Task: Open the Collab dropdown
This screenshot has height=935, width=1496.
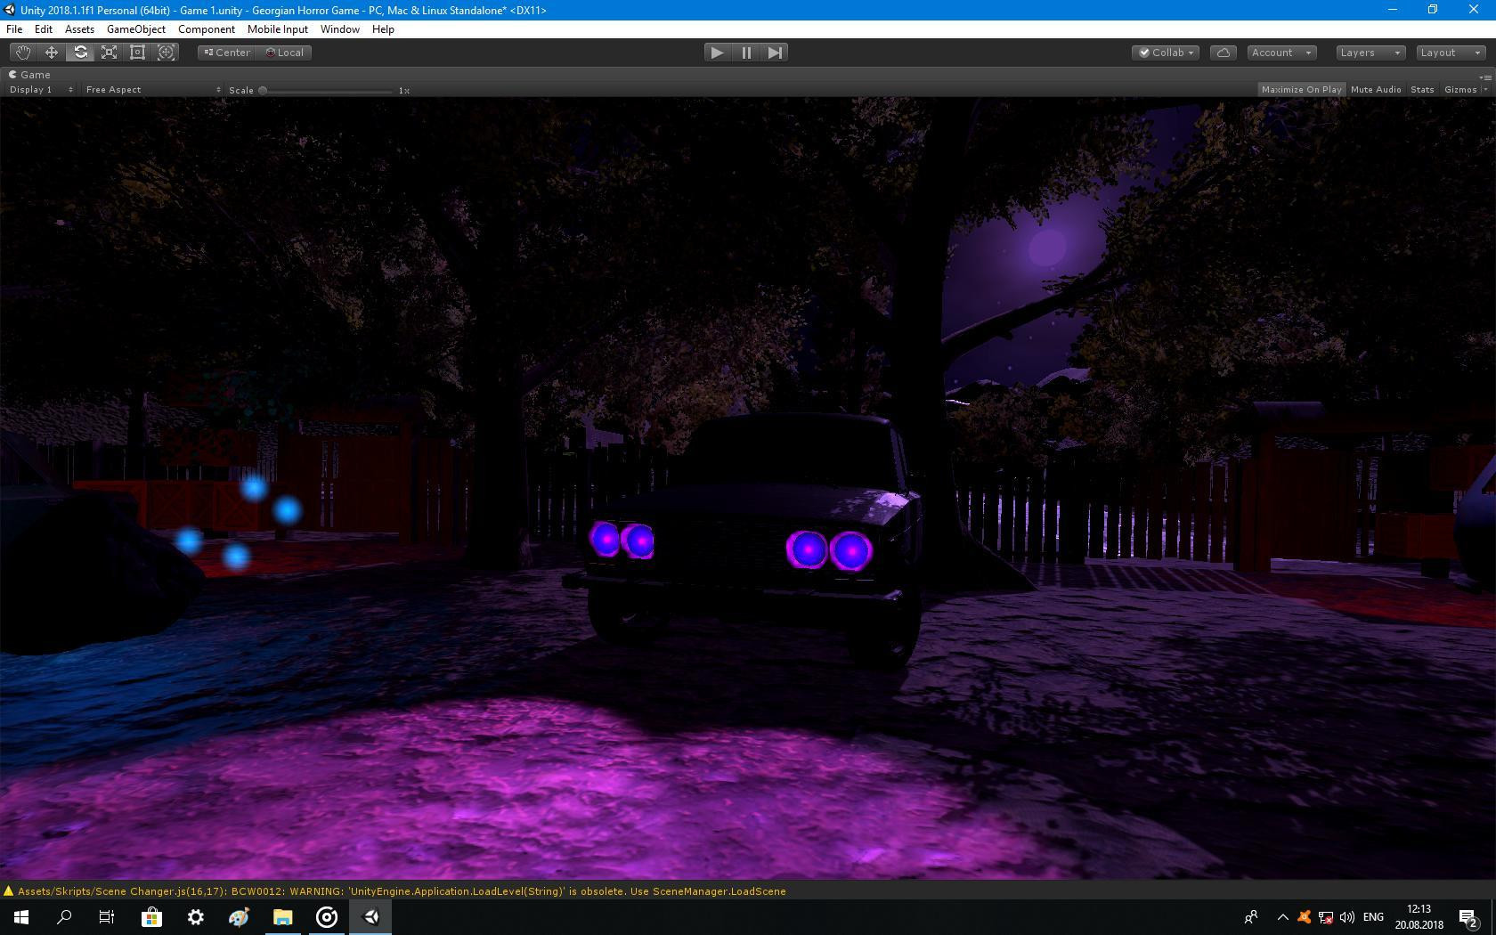Action: 1166,53
